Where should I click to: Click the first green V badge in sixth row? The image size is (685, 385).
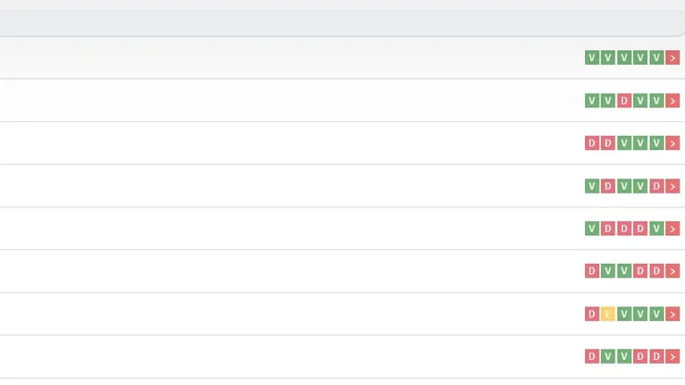[608, 271]
